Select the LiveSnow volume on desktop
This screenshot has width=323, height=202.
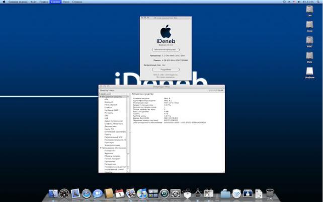pyautogui.click(x=309, y=73)
